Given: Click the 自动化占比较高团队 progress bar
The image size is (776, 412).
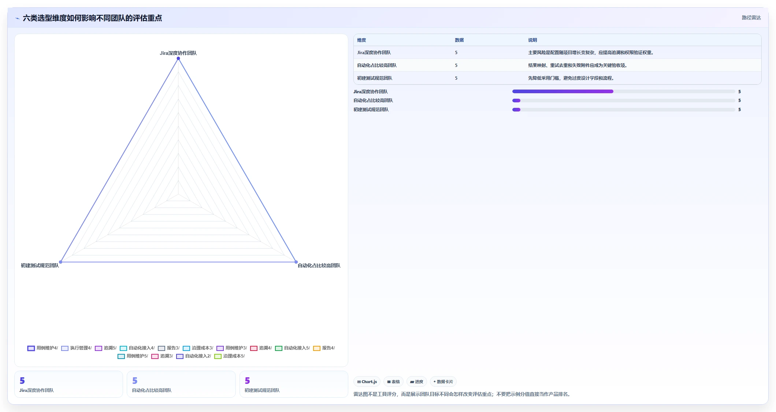Looking at the screenshot, I should (624, 101).
